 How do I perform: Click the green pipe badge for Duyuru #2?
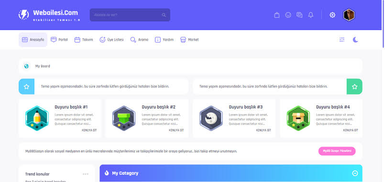[x=124, y=118]
